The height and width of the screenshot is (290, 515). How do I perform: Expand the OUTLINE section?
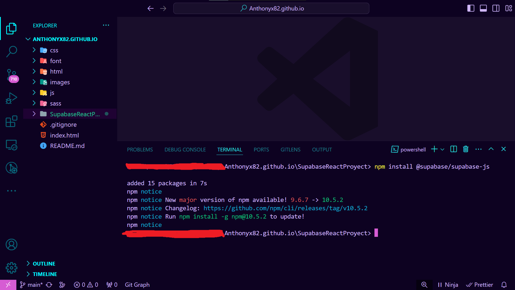click(x=44, y=264)
